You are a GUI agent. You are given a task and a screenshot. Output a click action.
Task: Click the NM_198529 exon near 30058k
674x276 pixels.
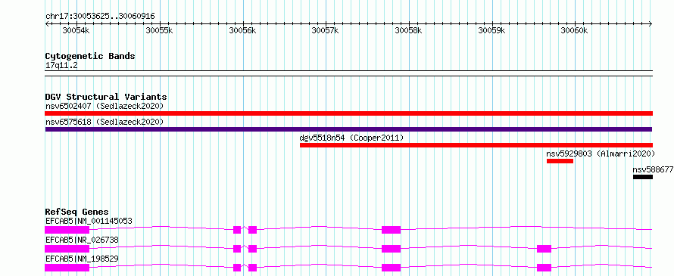[392, 268]
